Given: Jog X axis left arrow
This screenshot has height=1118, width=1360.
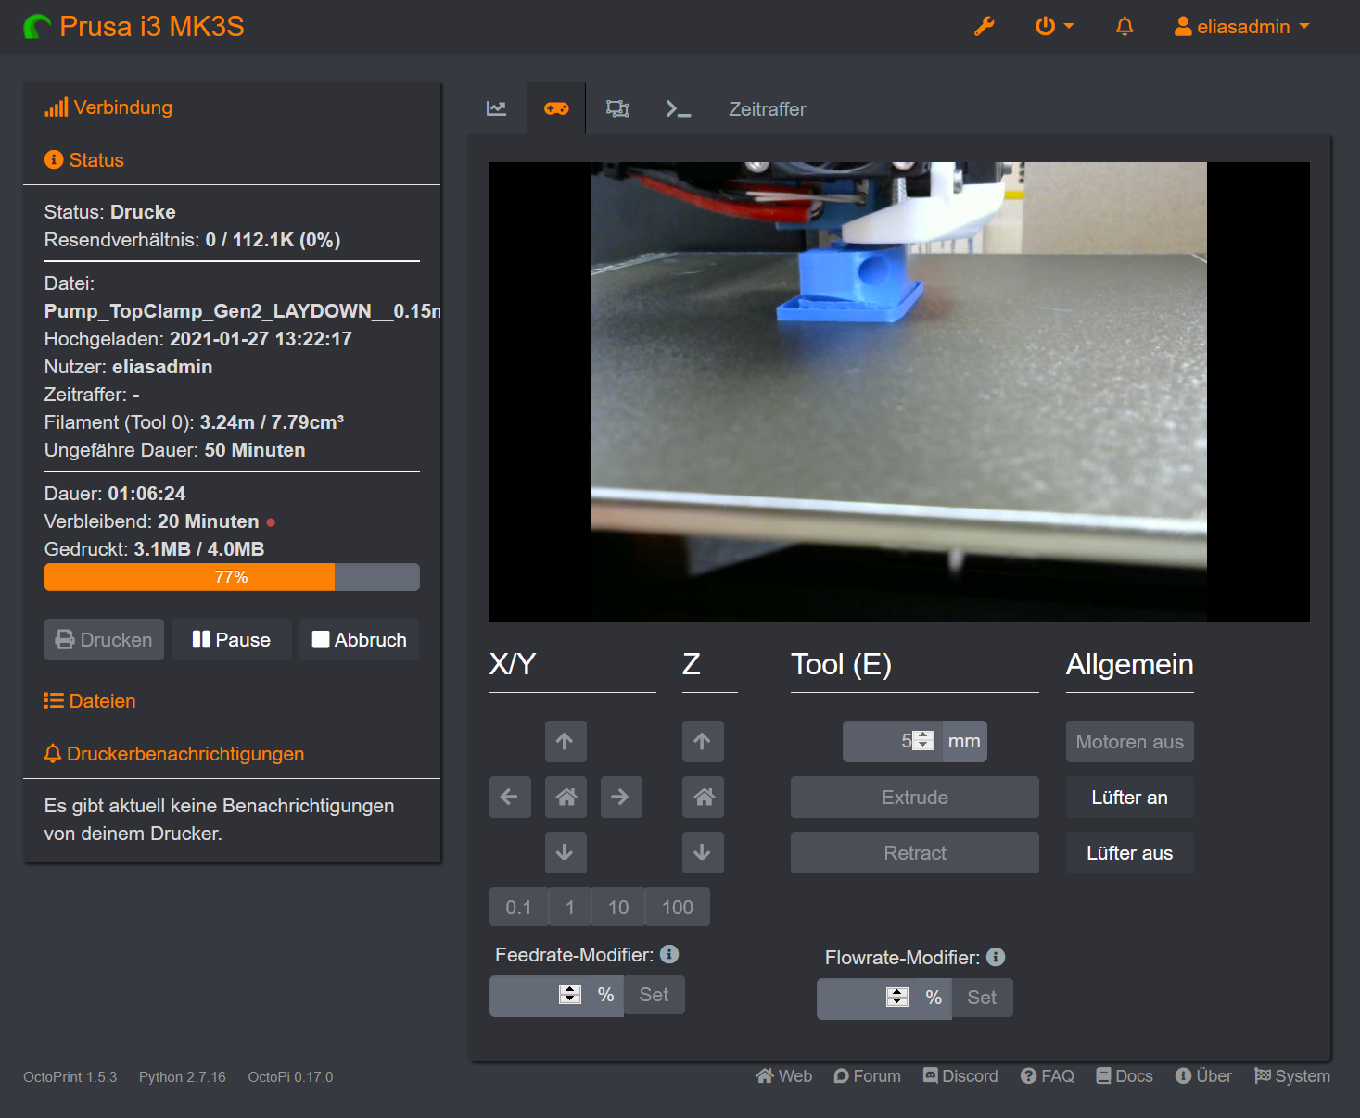Looking at the screenshot, I should (510, 797).
